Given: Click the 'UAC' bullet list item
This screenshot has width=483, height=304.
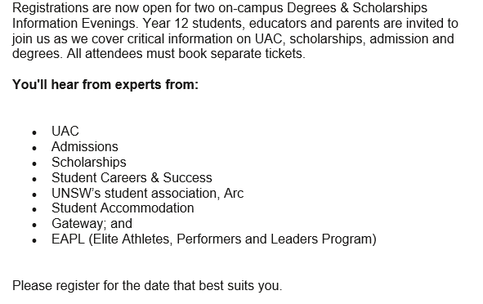Looking at the screenshot, I should click(x=65, y=132).
